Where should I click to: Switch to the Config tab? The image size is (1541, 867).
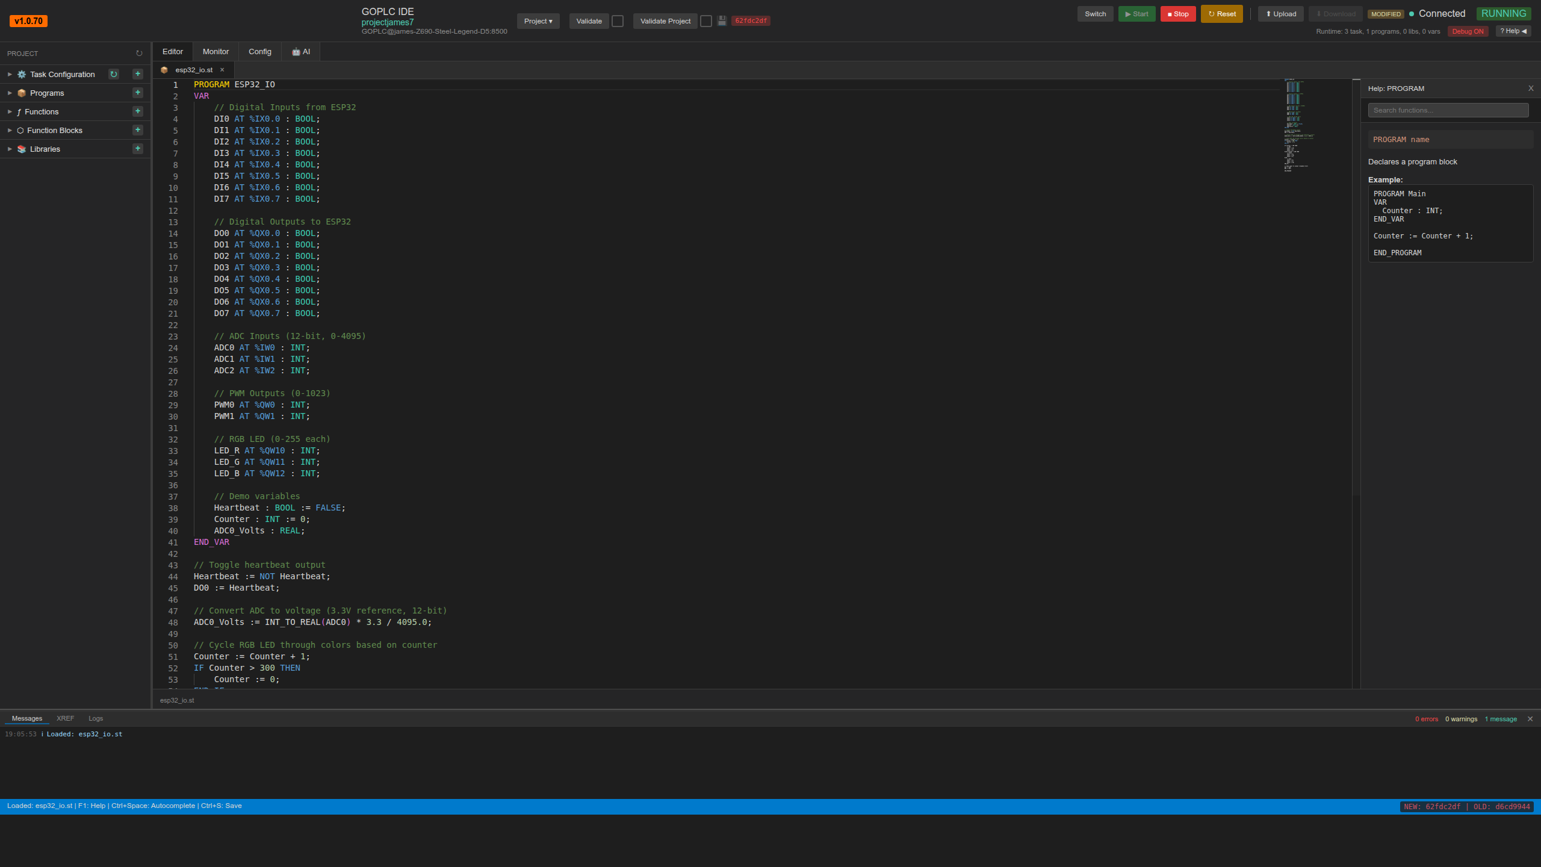pyautogui.click(x=260, y=52)
